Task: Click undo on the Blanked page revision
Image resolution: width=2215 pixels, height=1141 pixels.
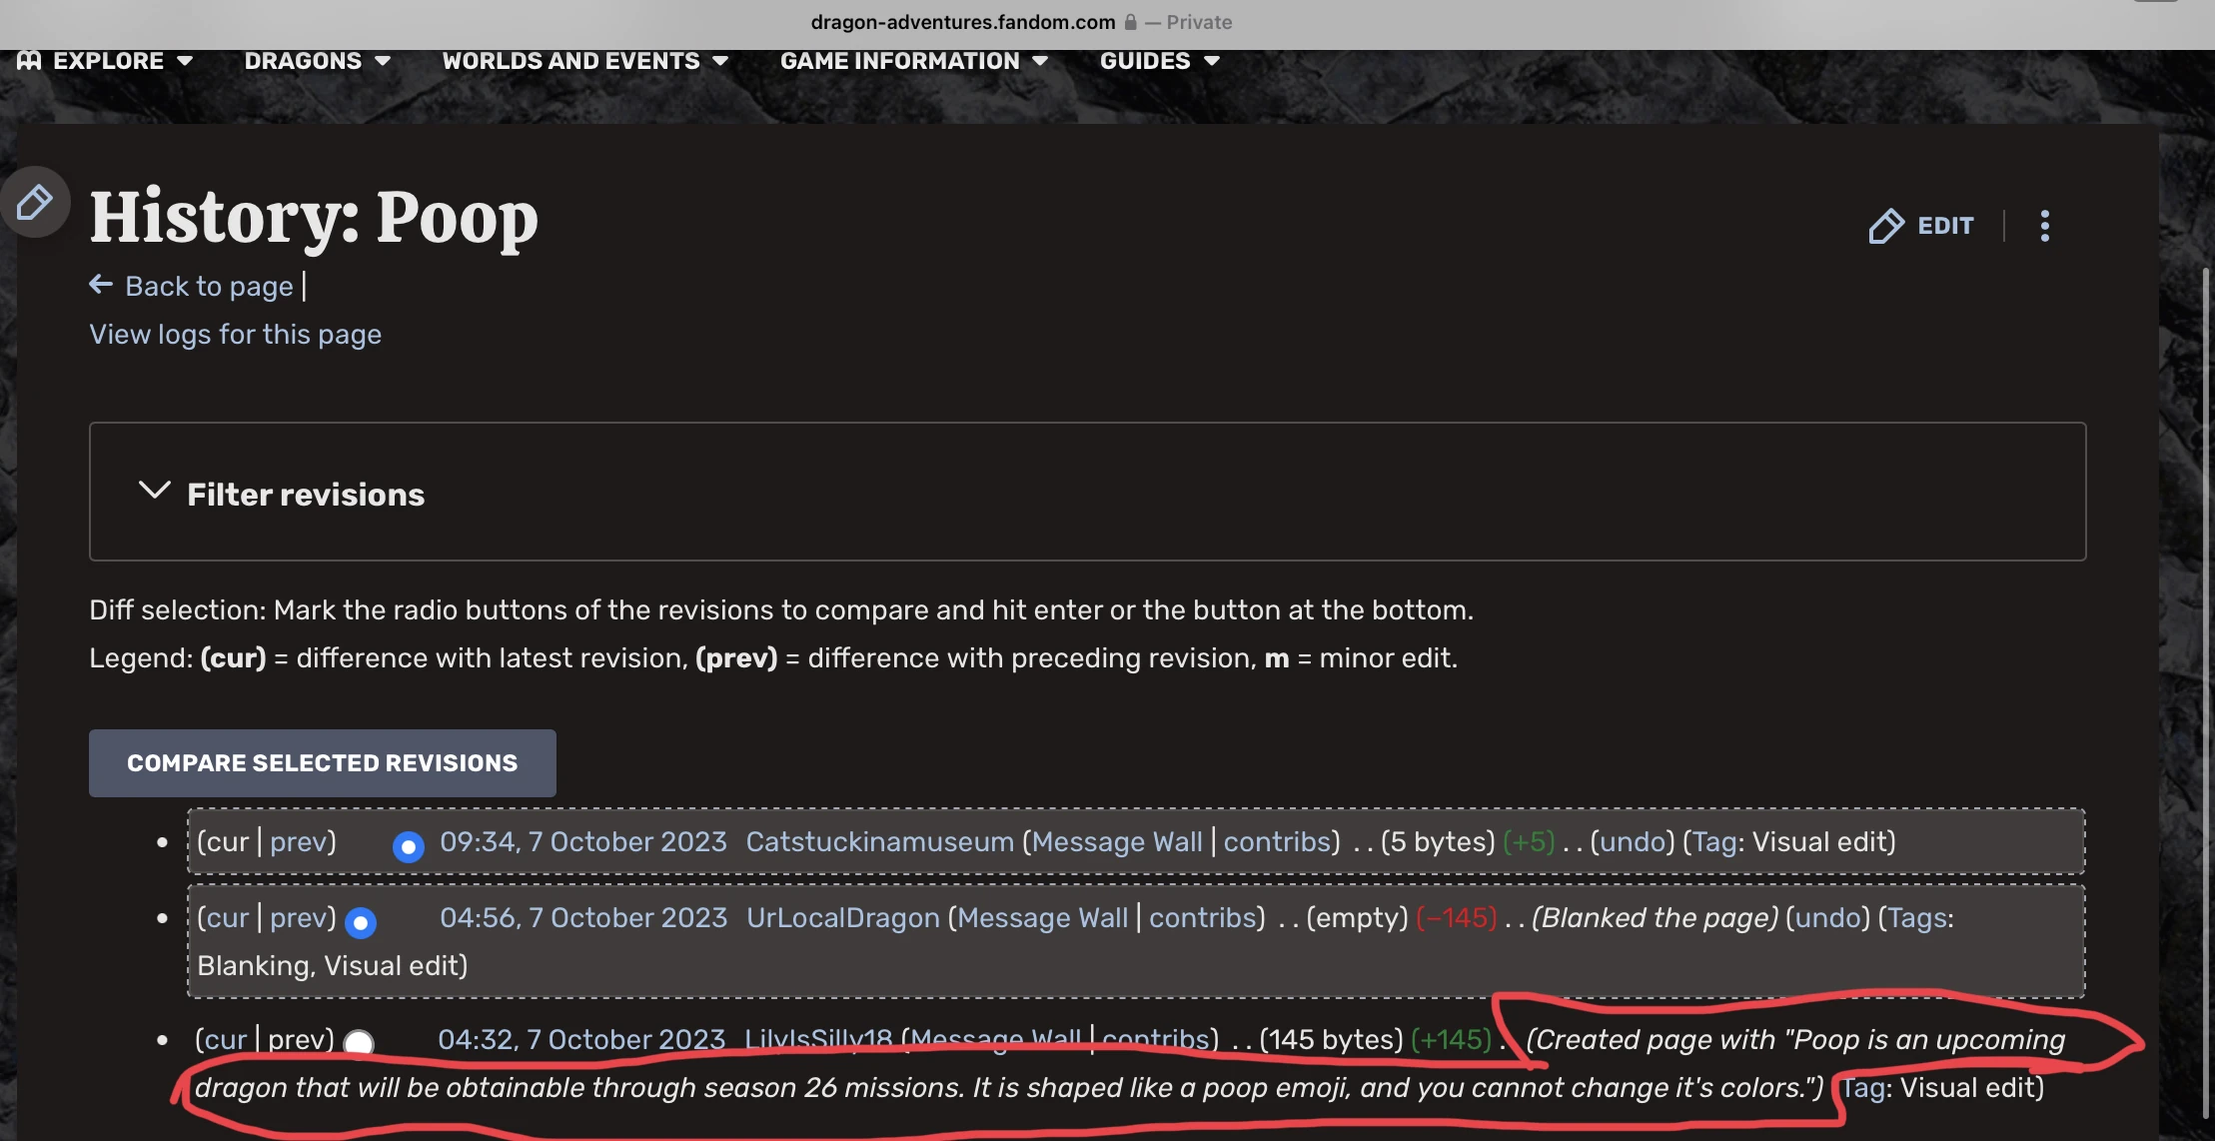Action: coord(1827,918)
